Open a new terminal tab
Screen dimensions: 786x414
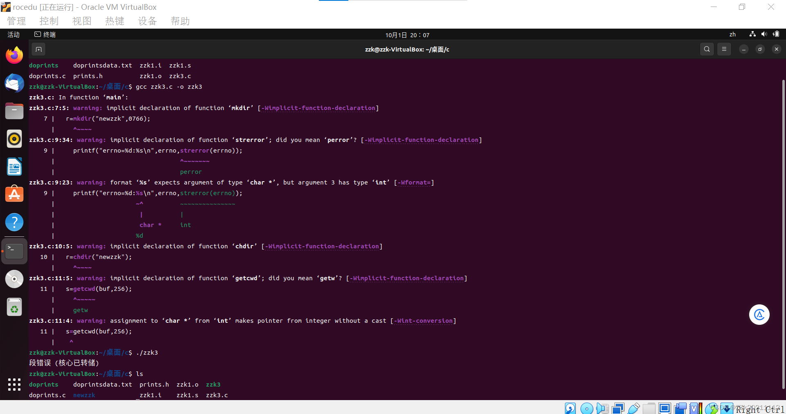[38, 49]
